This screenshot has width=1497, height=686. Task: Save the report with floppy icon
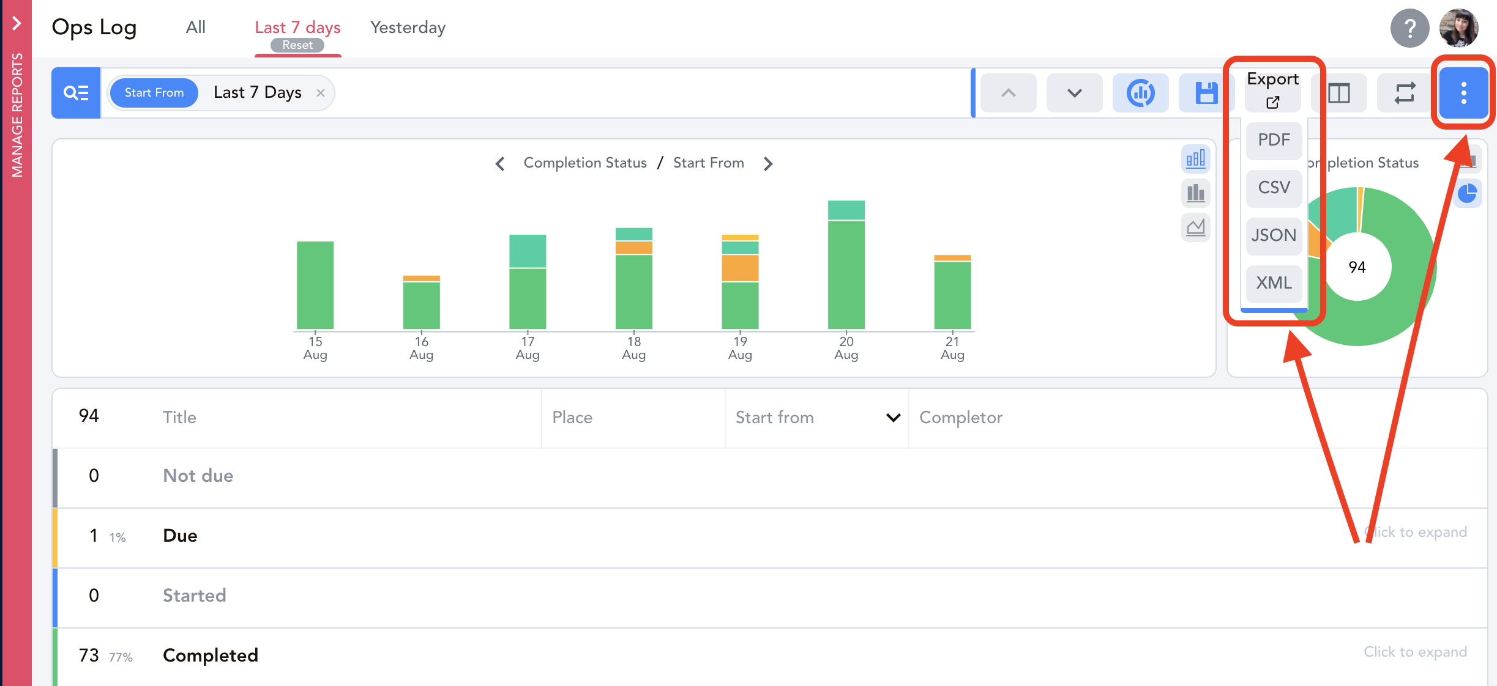1206,93
